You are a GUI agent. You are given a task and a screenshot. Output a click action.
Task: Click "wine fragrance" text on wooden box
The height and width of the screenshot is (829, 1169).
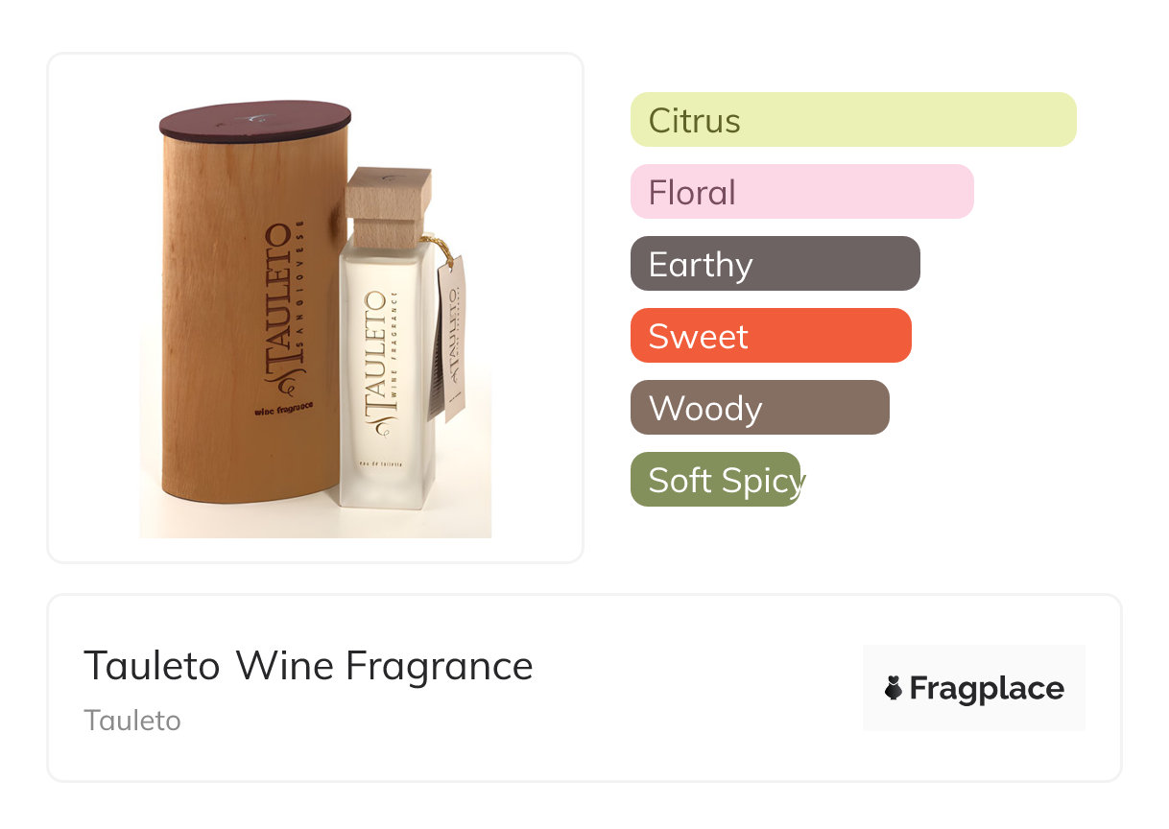[x=284, y=410]
